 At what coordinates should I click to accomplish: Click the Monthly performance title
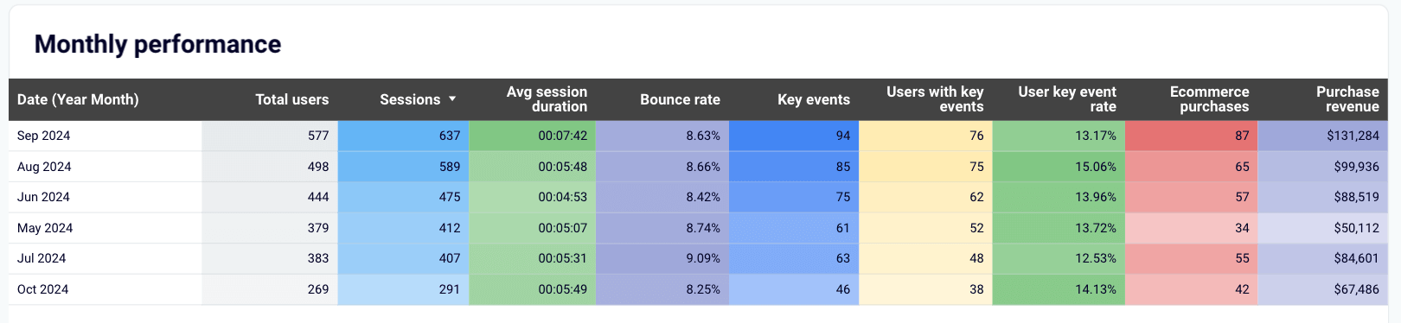[x=157, y=44]
